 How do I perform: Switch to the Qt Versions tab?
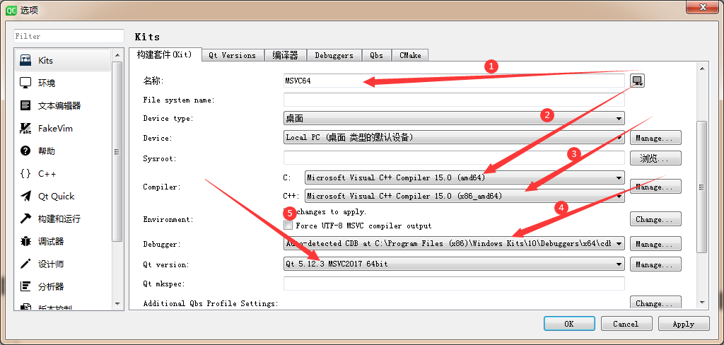pos(233,55)
